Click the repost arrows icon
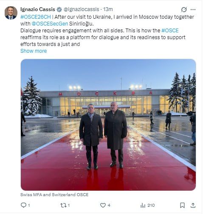 [63, 205]
